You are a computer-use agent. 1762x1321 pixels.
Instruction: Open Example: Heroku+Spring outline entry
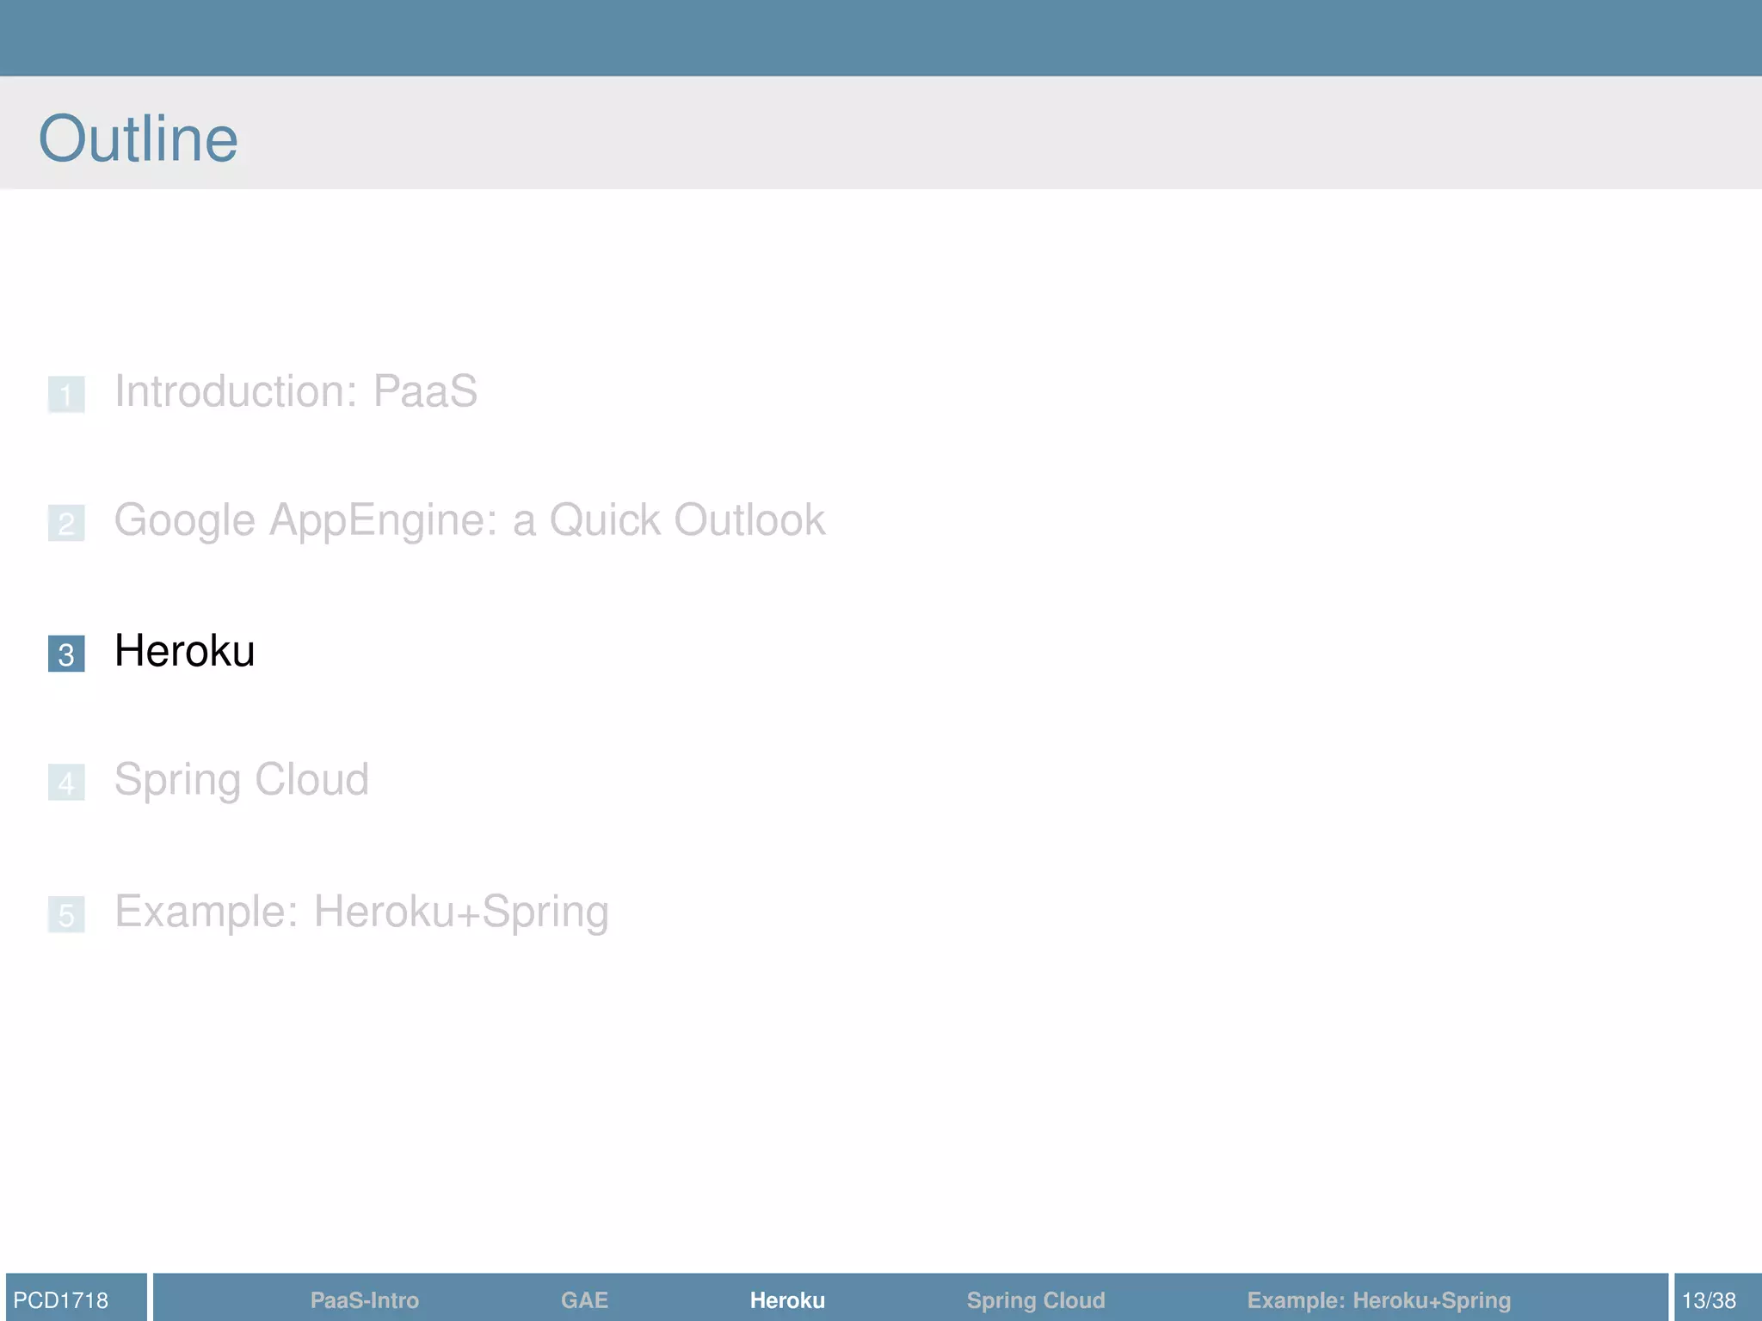(361, 912)
